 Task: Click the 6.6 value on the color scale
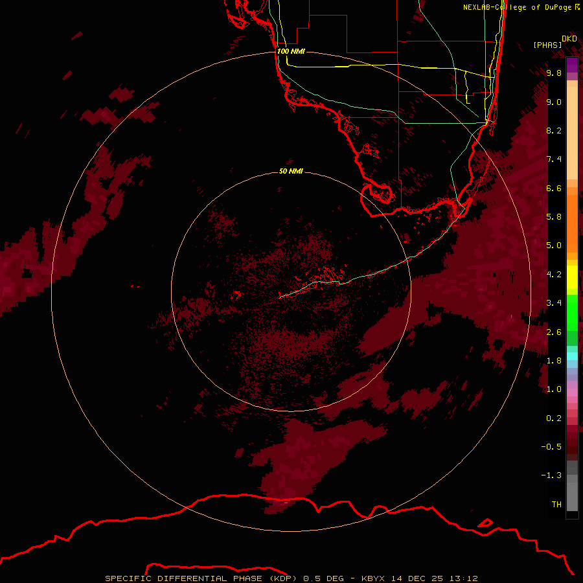tap(554, 188)
